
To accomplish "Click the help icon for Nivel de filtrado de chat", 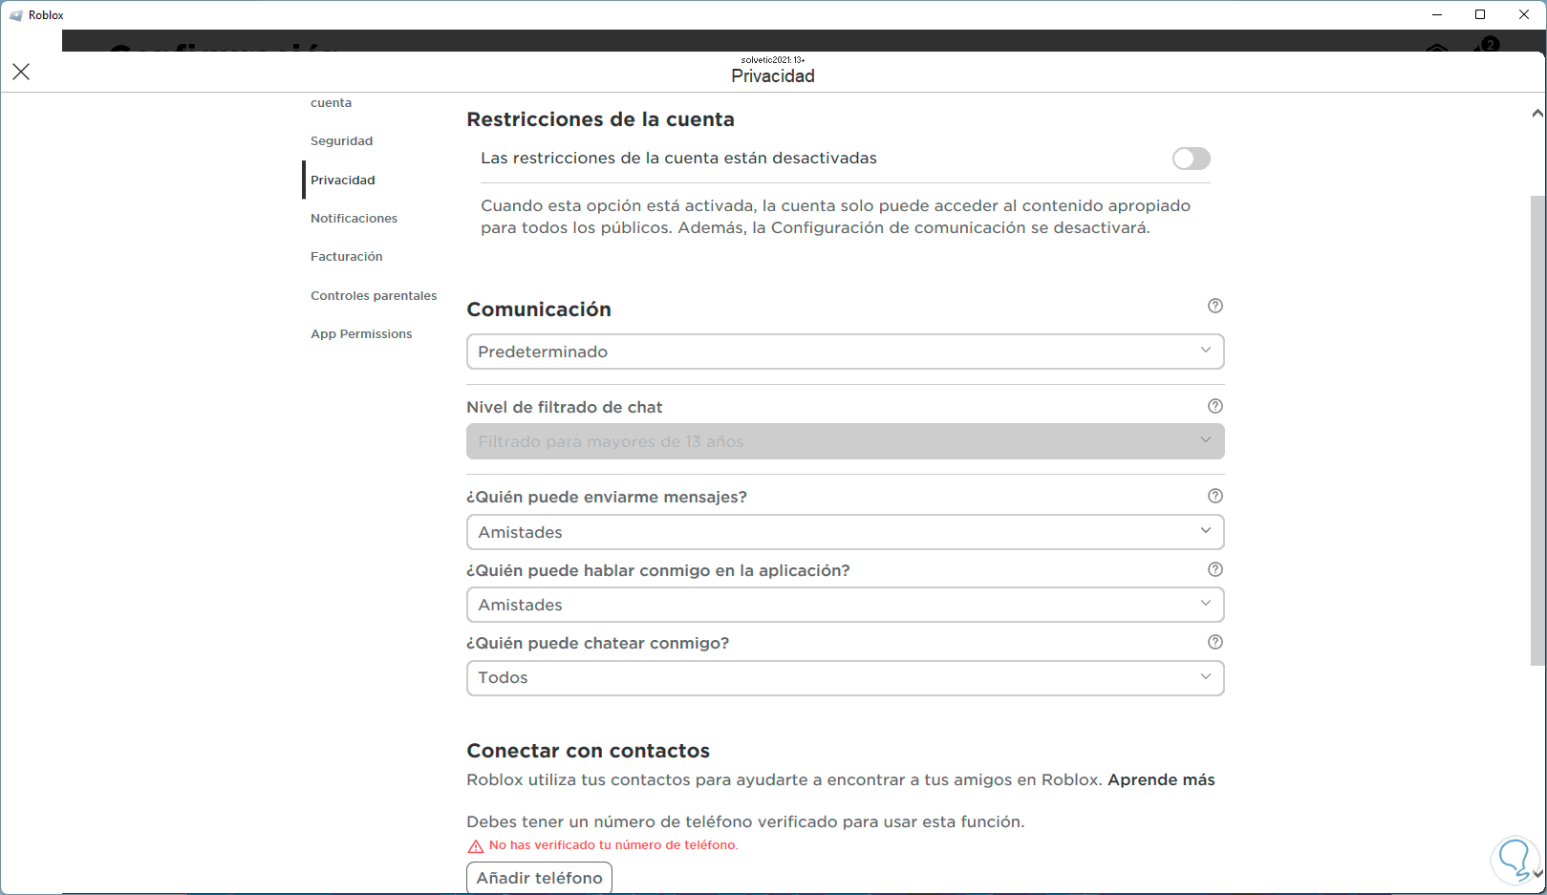I will (1215, 406).
